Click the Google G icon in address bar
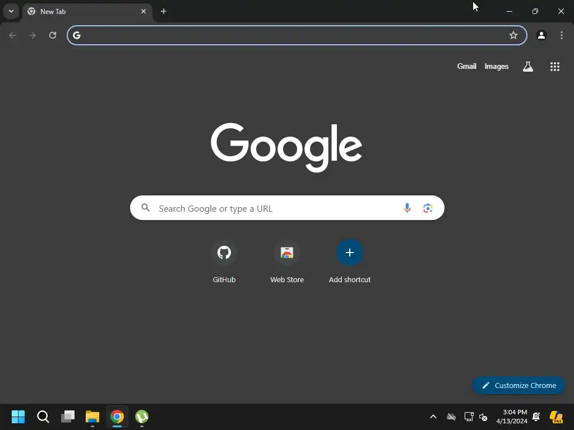The height and width of the screenshot is (430, 574). click(x=76, y=35)
